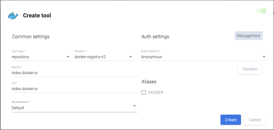
Task: Click the DOCKER alias label text
Action: click(156, 92)
